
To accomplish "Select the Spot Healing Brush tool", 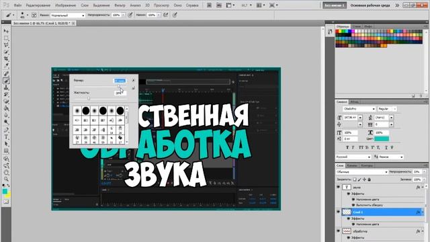I will point(6,73).
